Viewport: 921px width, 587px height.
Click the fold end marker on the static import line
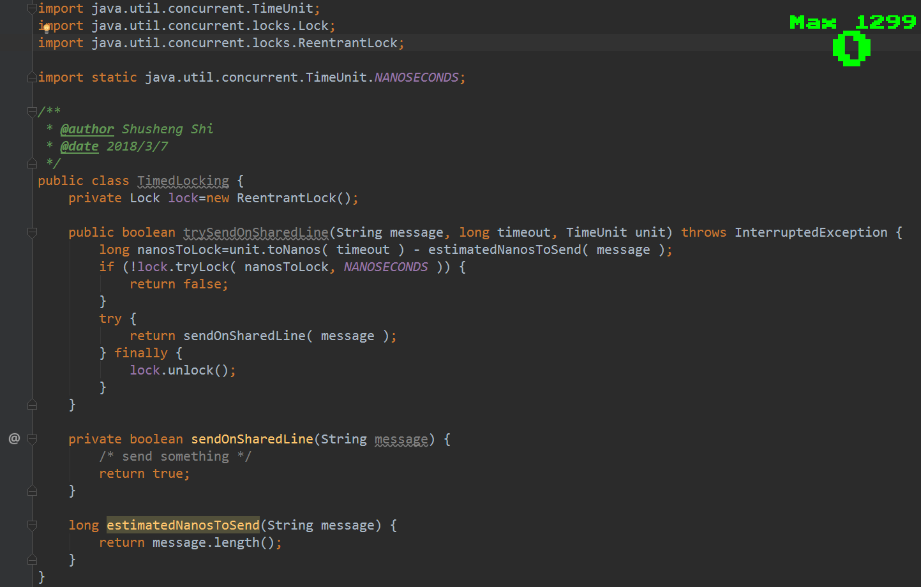[32, 77]
